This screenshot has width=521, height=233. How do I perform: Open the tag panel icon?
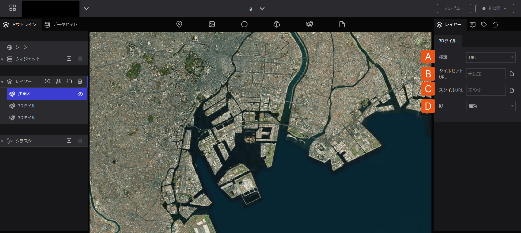(484, 25)
